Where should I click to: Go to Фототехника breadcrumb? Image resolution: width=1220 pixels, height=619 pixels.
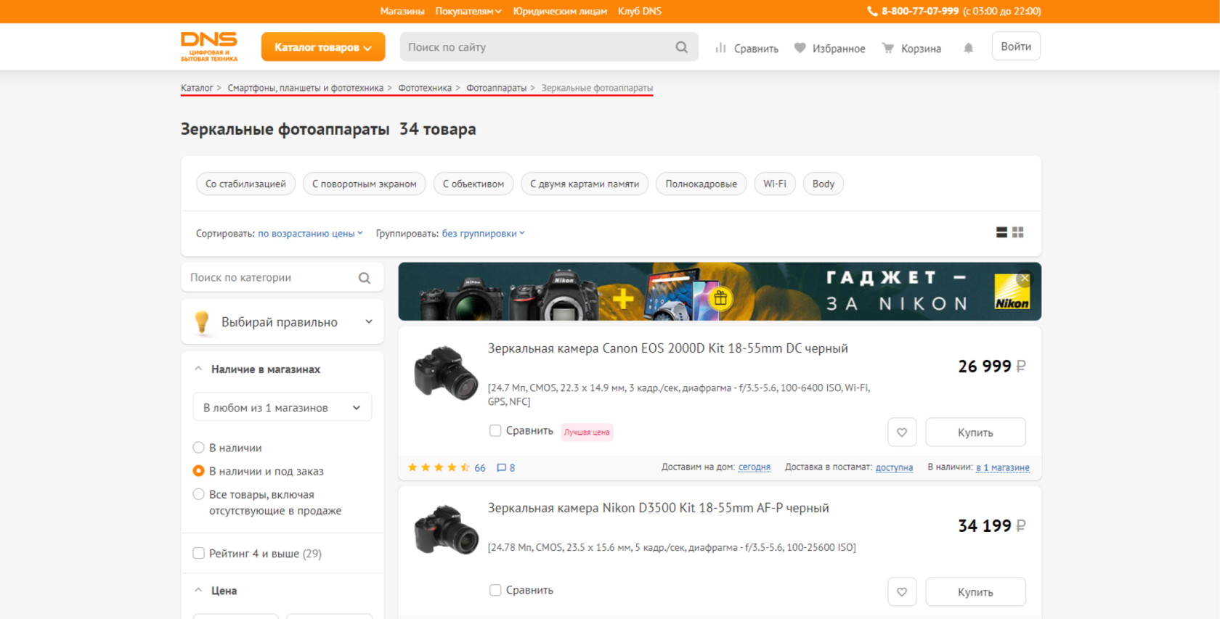(425, 88)
